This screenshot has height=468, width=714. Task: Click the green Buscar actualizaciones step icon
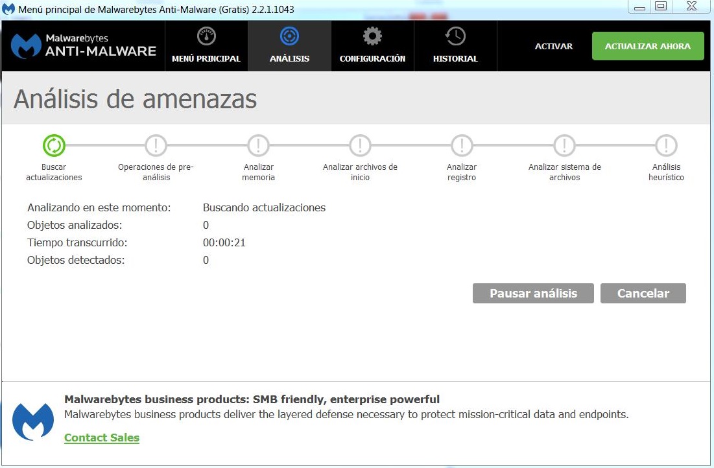(54, 146)
